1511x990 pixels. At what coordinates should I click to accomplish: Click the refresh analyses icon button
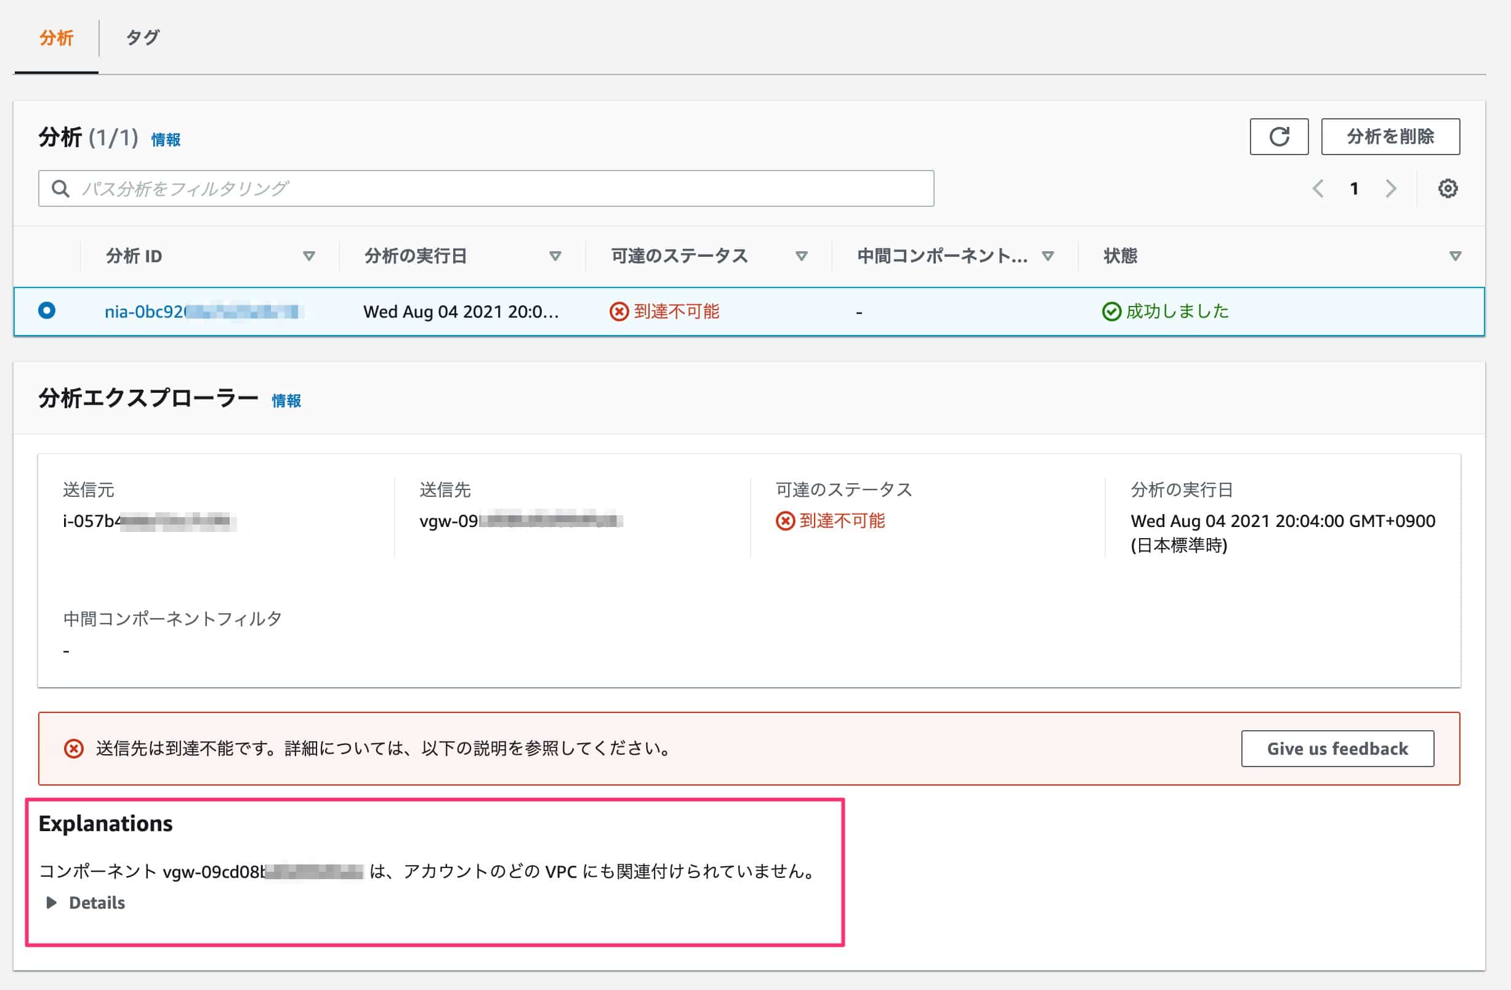pos(1279,137)
